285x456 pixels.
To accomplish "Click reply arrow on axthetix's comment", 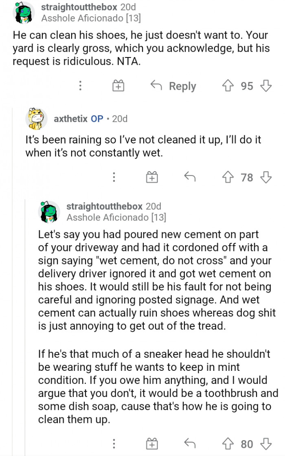I will (189, 177).
